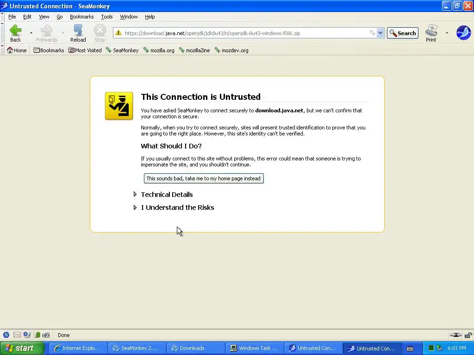
Task: Open the Bookmarks menu
Action: pos(81,17)
